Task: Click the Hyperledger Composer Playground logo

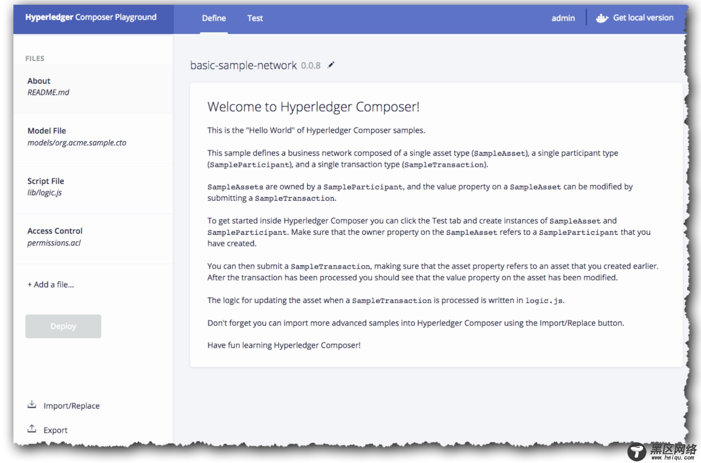Action: tap(91, 17)
